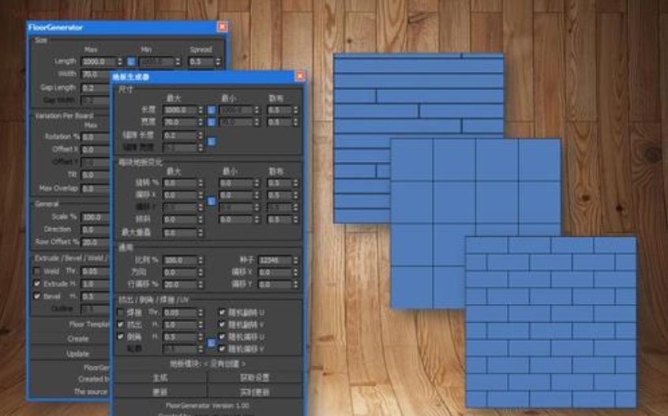668x416 pixels.
Task: Uncheck the Extrude checkbox in English window
Action: 37,283
